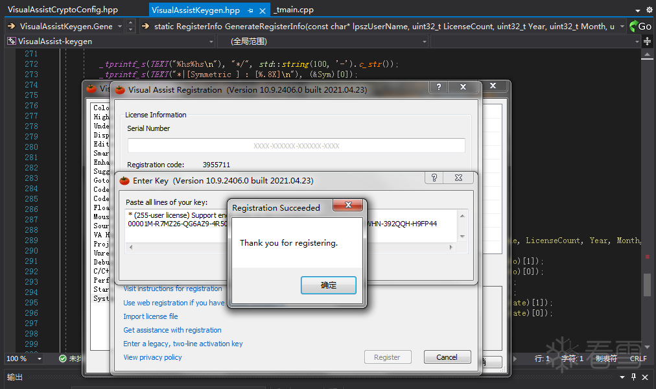Open the 100 % zoom level dropdown
This screenshot has height=389, width=656.
40,359
